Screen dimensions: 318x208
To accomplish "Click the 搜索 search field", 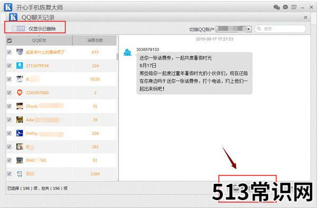I will click(281, 29).
